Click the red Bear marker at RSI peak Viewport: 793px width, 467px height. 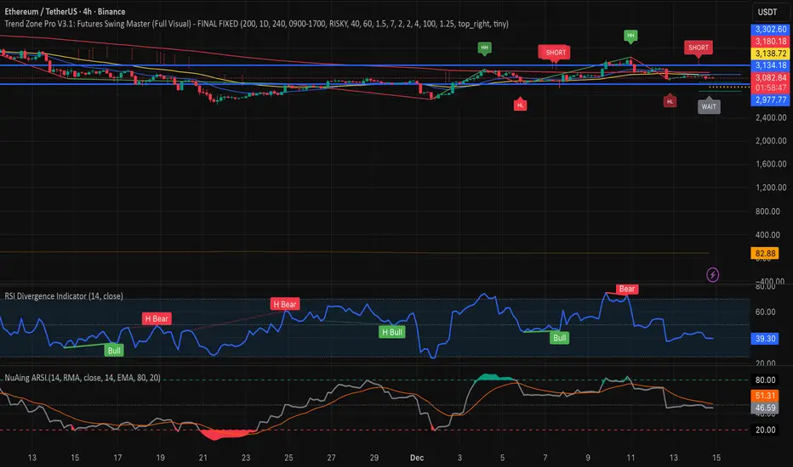627,289
